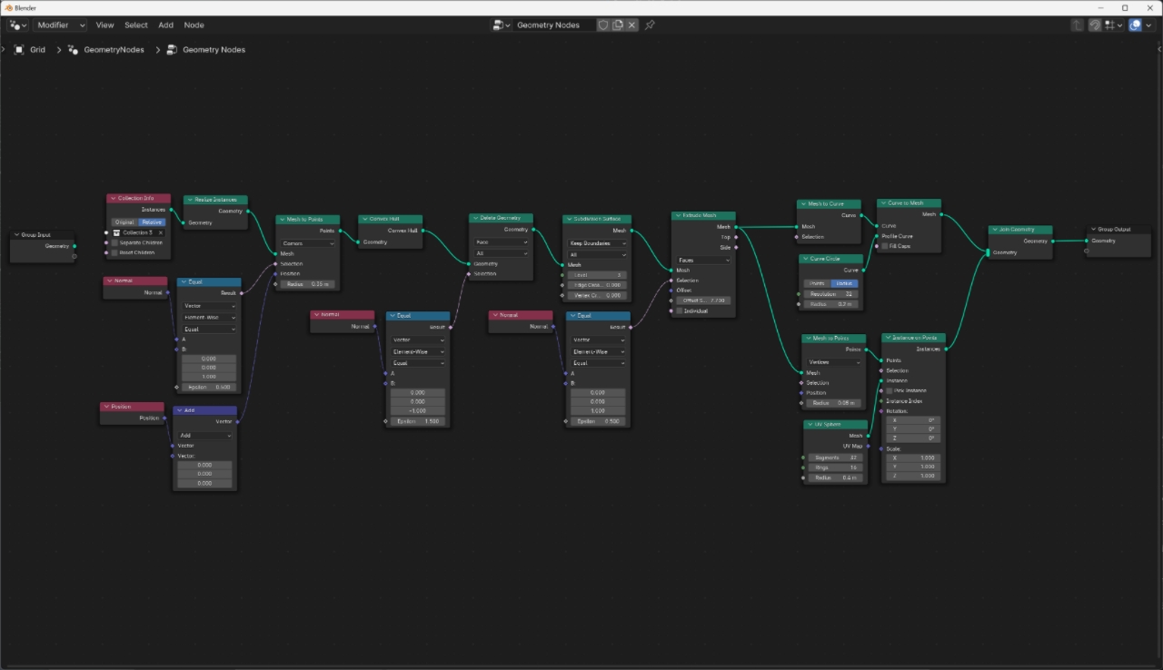
Task: Open the Vertices dropdown in second Mesh to Points
Action: click(833, 361)
